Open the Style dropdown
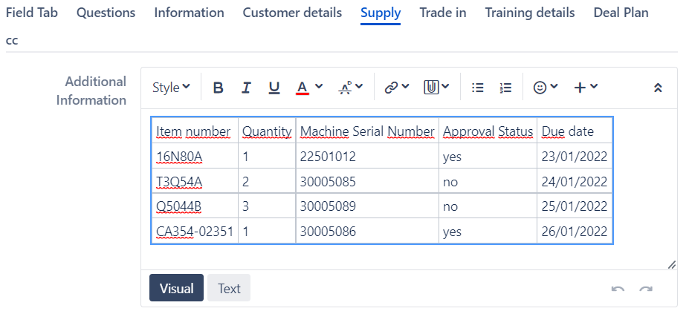 click(x=171, y=88)
